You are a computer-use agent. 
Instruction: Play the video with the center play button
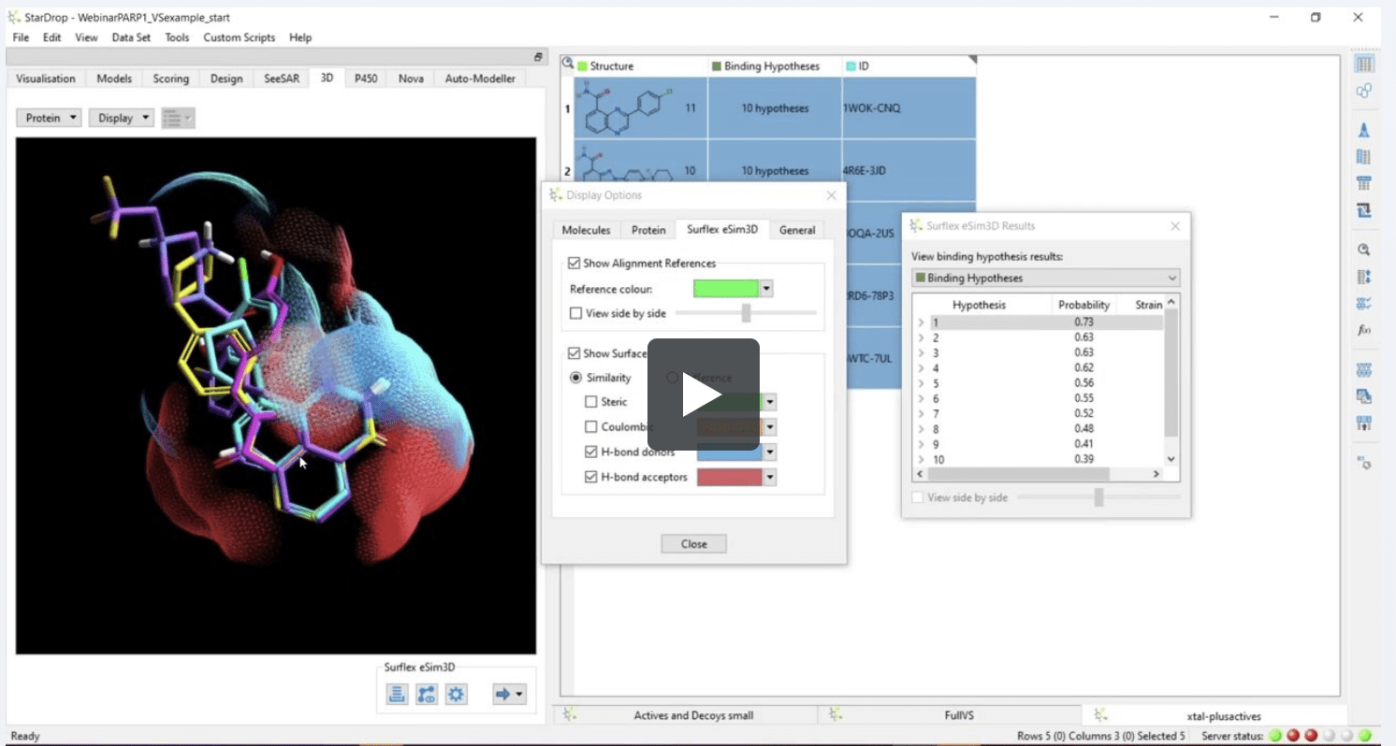(x=704, y=394)
